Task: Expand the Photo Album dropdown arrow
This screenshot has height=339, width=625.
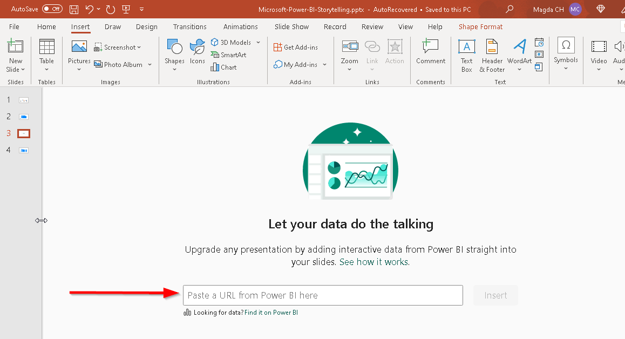Action: 150,64
